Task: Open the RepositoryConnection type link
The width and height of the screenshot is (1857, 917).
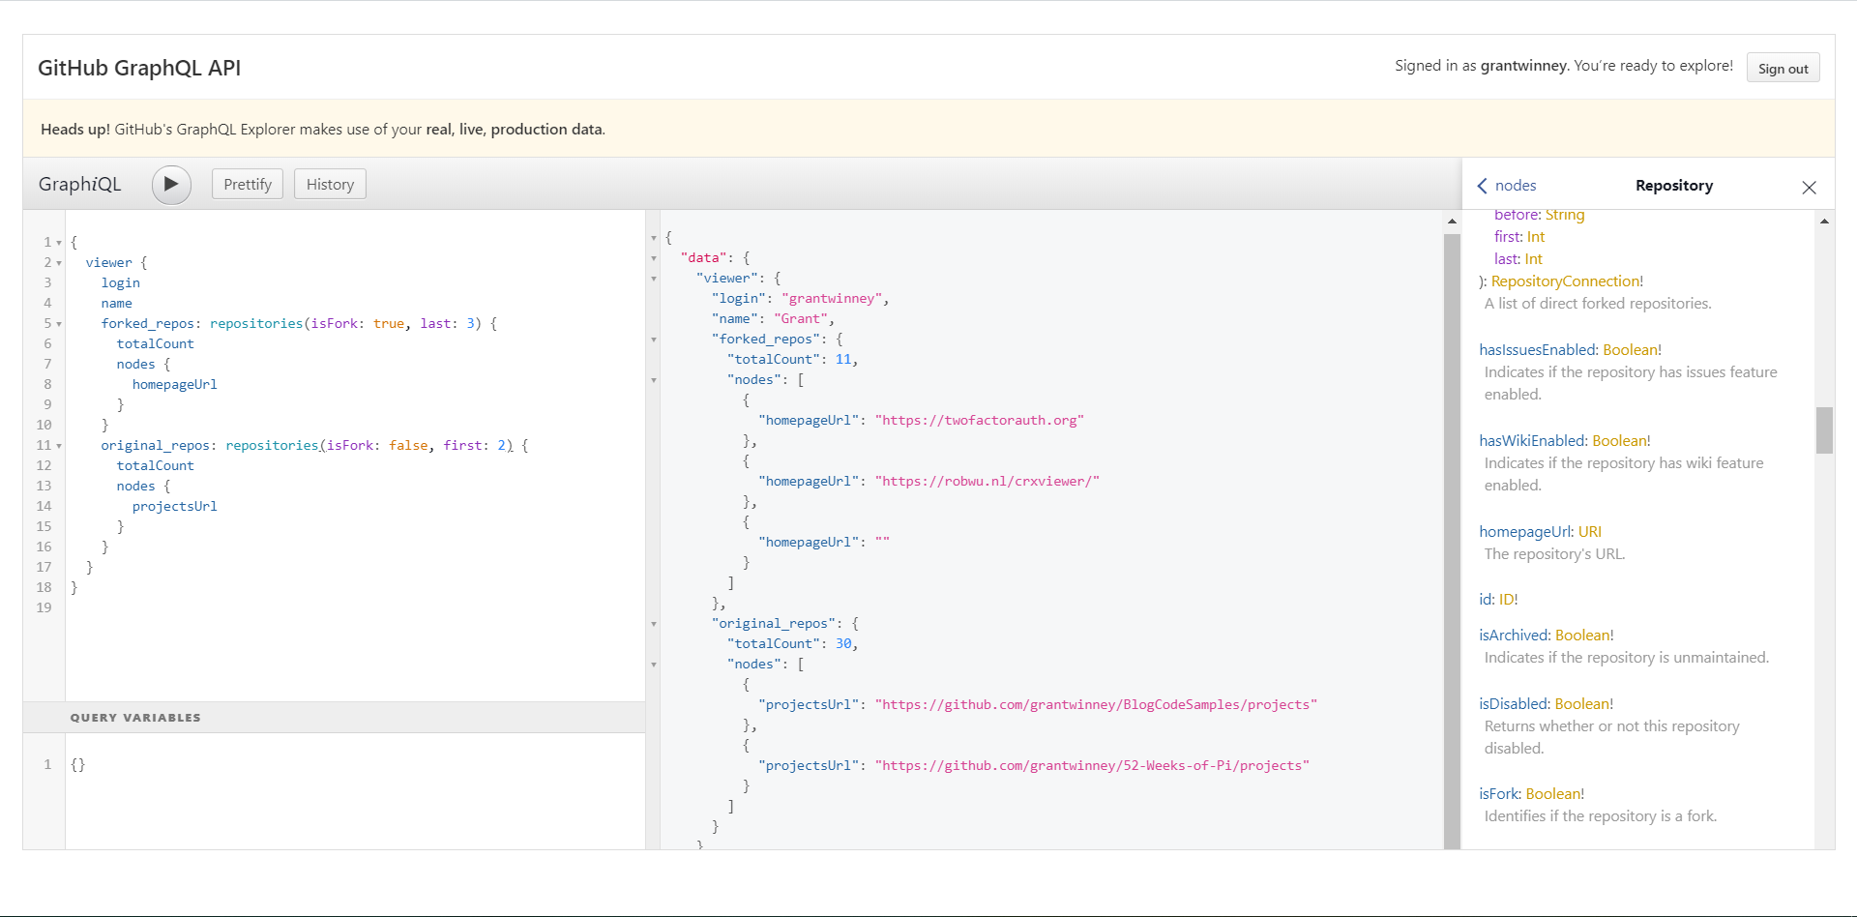Action: coord(1565,281)
